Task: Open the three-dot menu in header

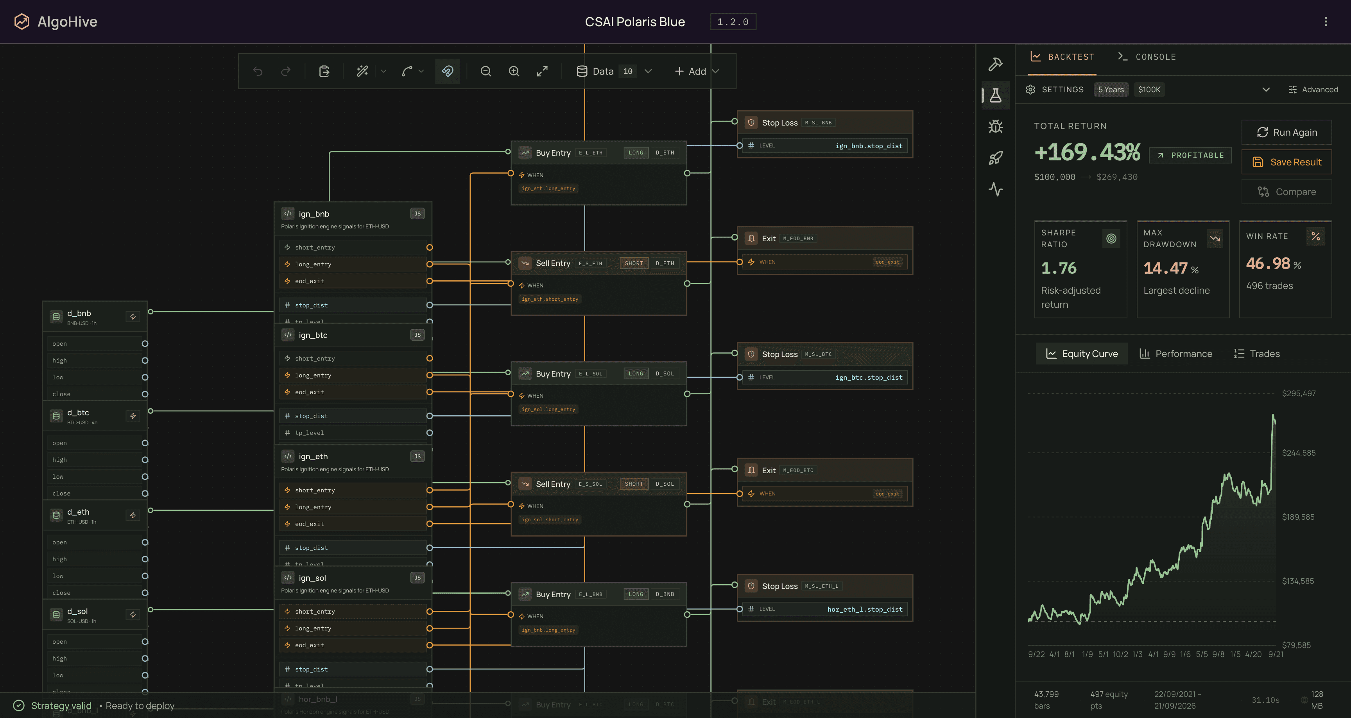Action: point(1326,22)
